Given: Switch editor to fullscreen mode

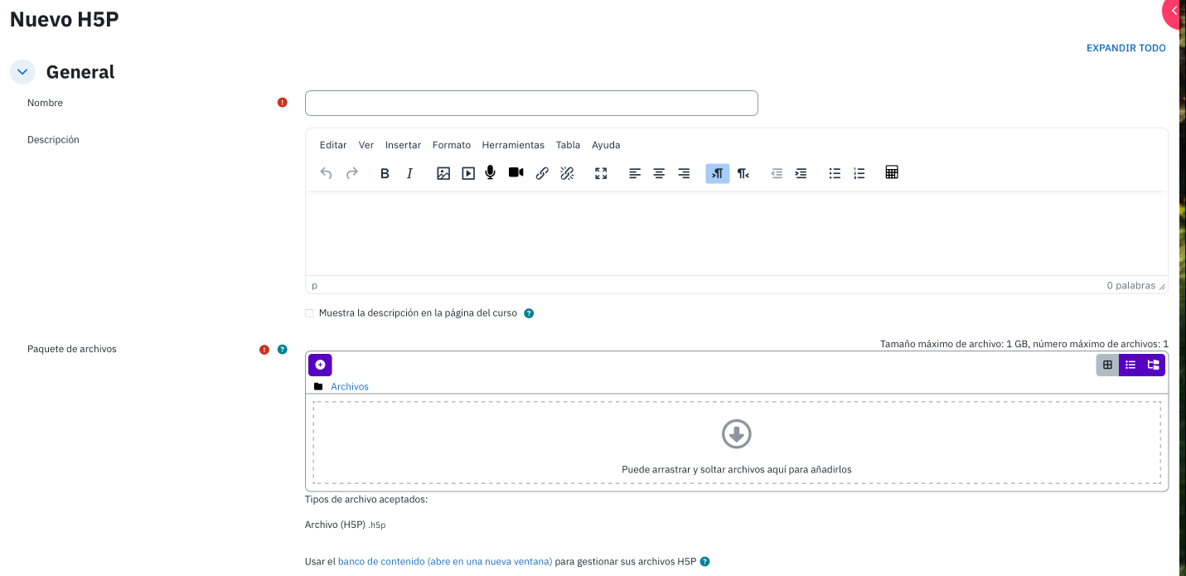Looking at the screenshot, I should 601,173.
